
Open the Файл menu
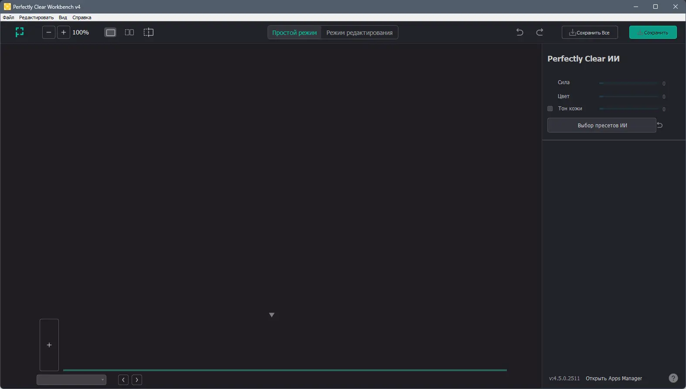pos(8,17)
